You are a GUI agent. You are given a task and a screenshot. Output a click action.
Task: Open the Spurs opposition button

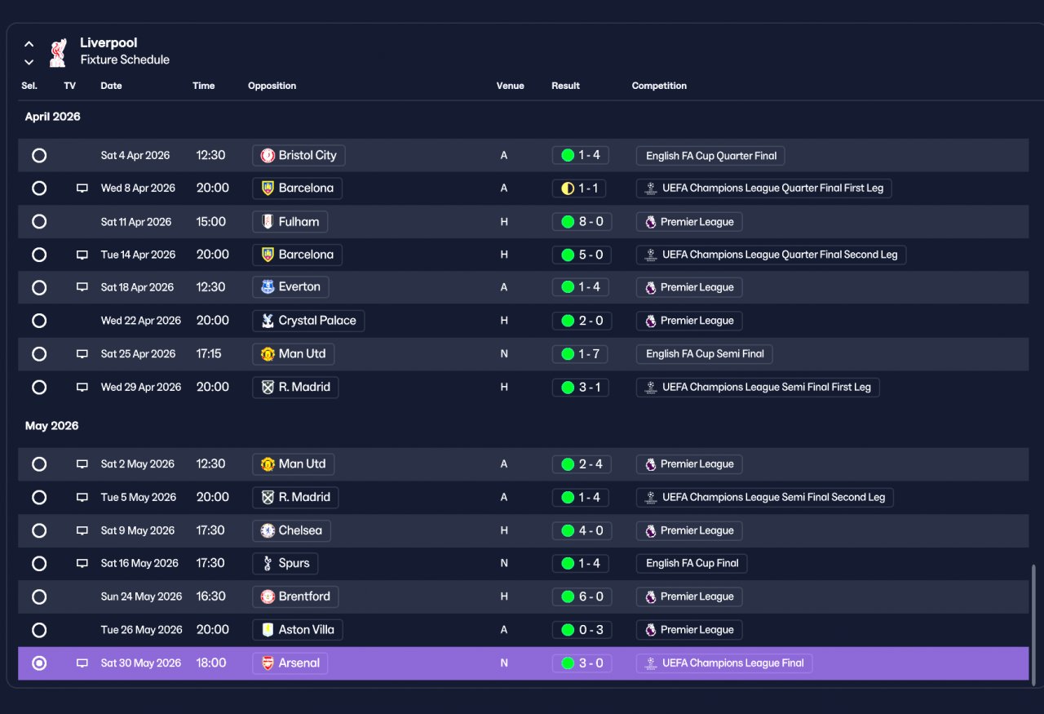pyautogui.click(x=285, y=564)
